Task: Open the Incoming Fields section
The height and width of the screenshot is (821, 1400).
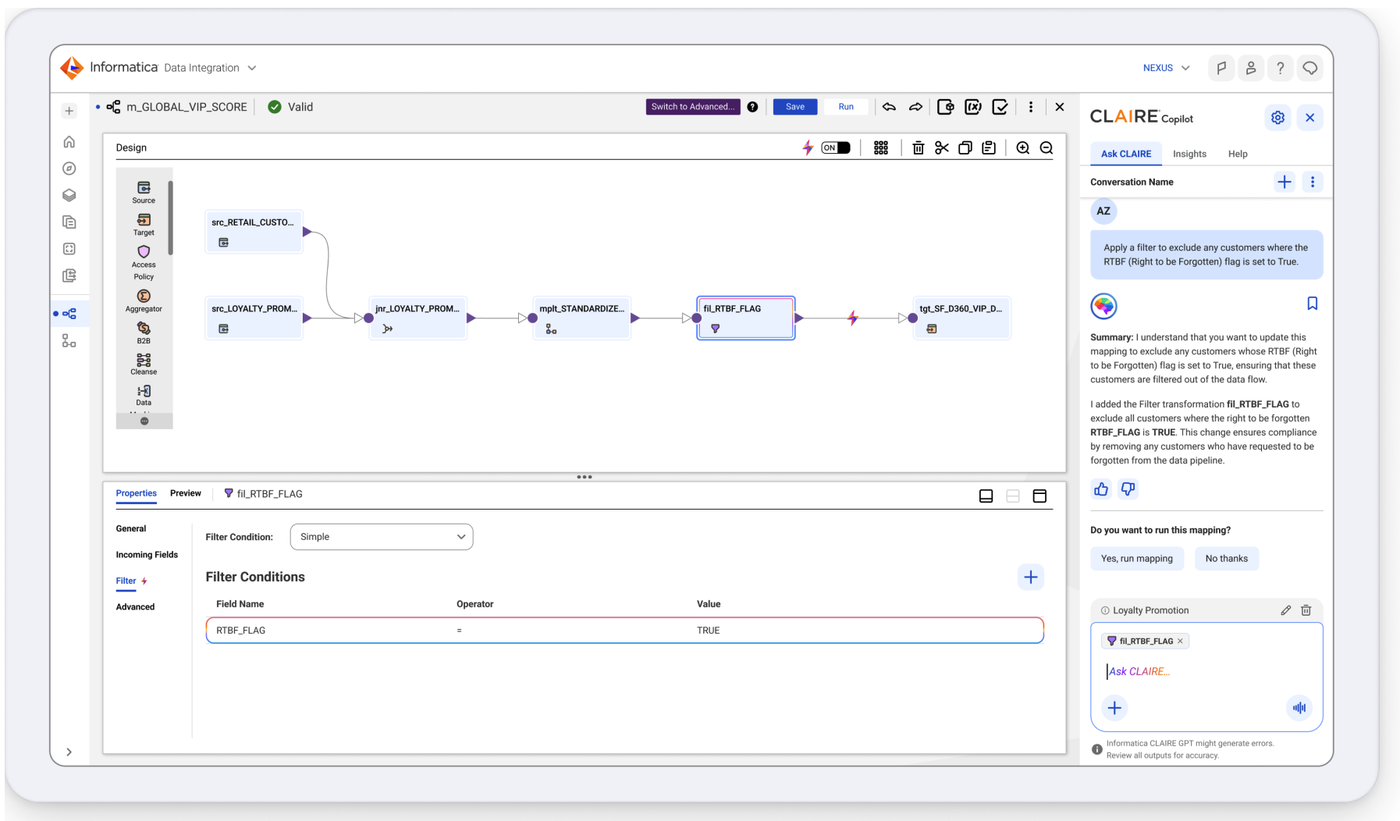Action: 147,555
